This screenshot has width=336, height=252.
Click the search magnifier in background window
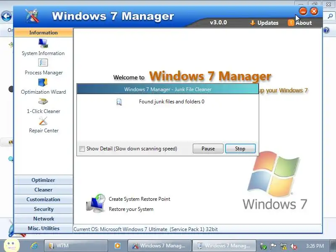pyautogui.click(x=331, y=16)
